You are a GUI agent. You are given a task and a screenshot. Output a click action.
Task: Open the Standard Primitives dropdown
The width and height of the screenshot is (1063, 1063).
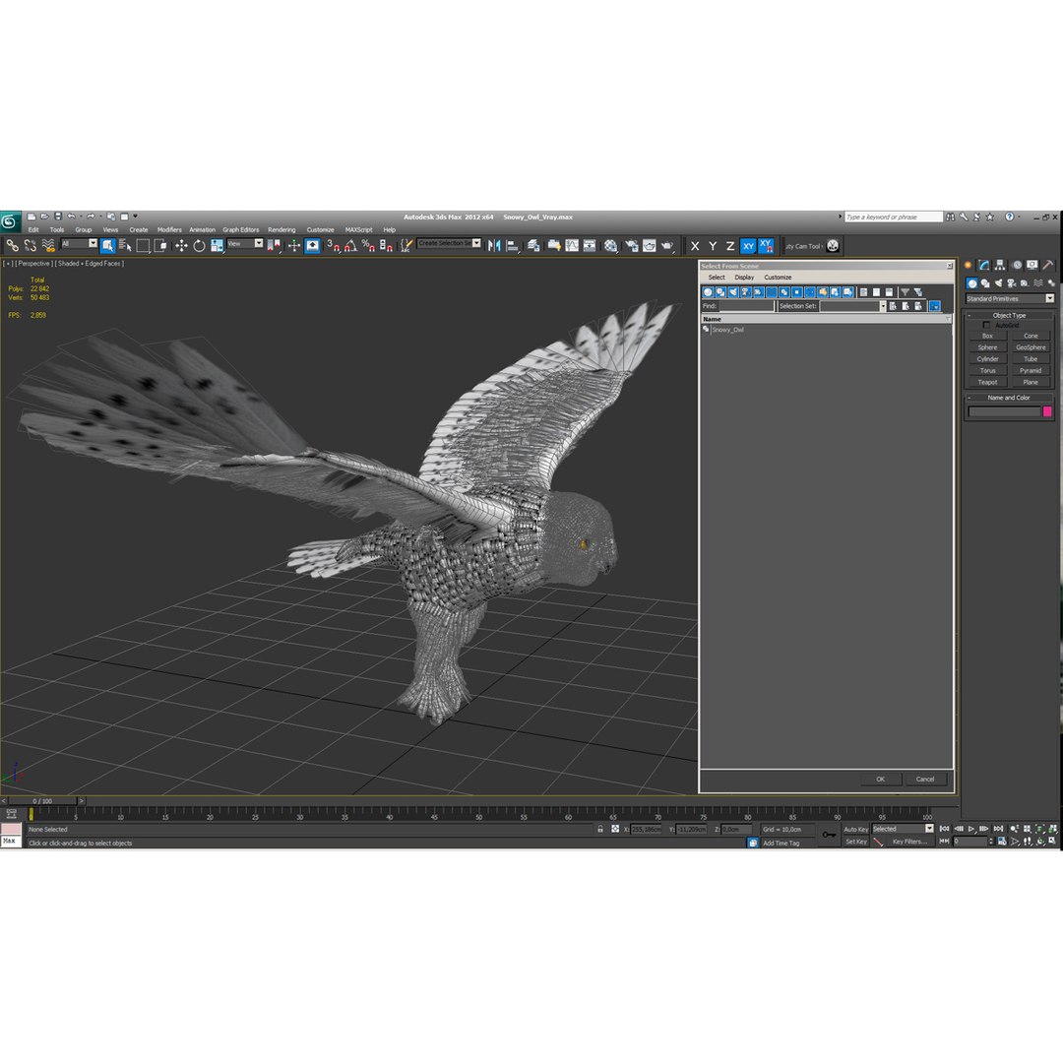point(1010,299)
